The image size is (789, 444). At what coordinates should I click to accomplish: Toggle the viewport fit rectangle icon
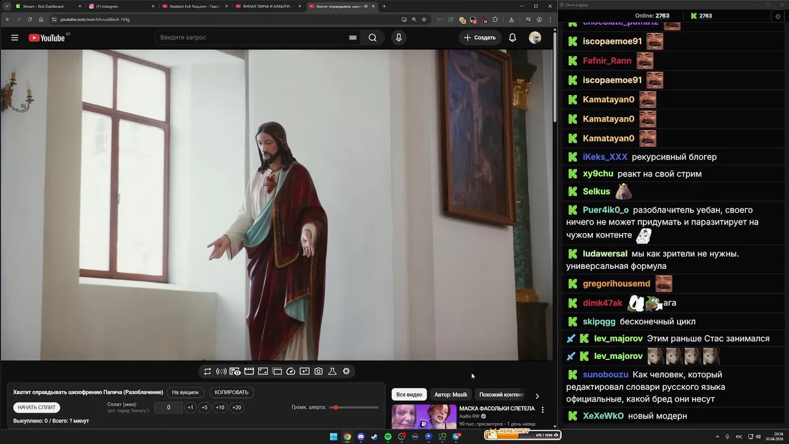[263, 371]
